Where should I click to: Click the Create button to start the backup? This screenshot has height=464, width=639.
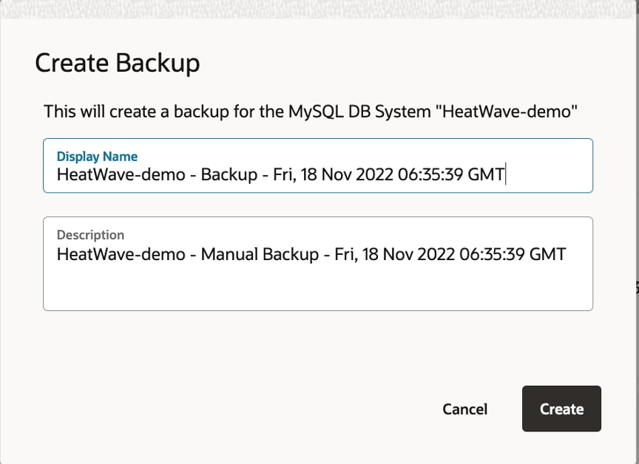[561, 409]
